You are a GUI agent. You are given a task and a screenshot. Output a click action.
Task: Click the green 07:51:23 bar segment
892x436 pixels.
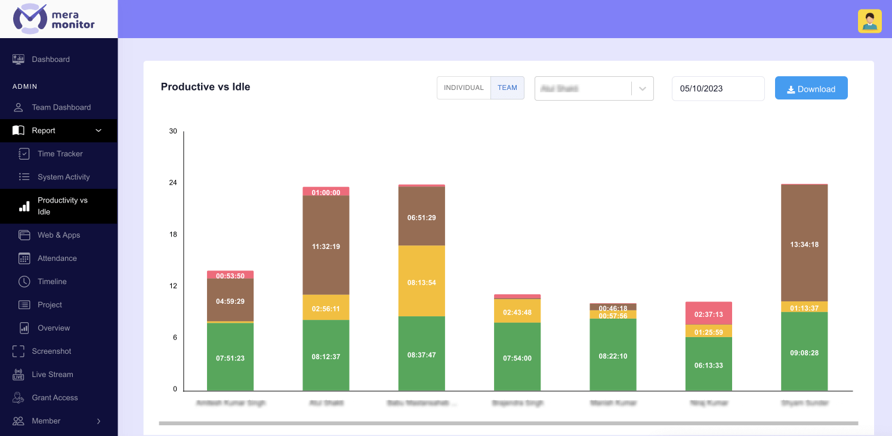(x=230, y=357)
